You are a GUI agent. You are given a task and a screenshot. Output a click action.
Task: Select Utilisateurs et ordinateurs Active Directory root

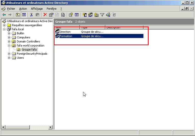click(30, 21)
